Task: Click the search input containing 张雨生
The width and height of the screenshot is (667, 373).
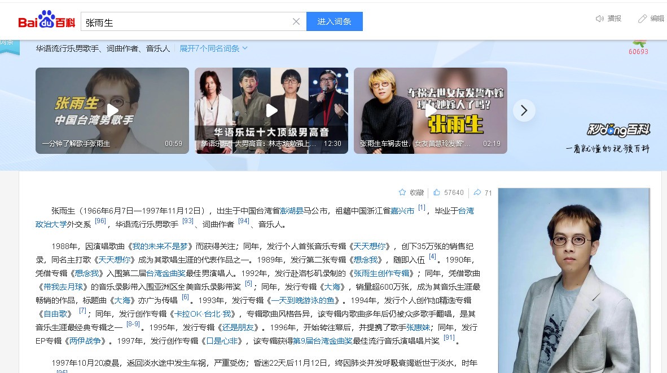Action: (186, 22)
